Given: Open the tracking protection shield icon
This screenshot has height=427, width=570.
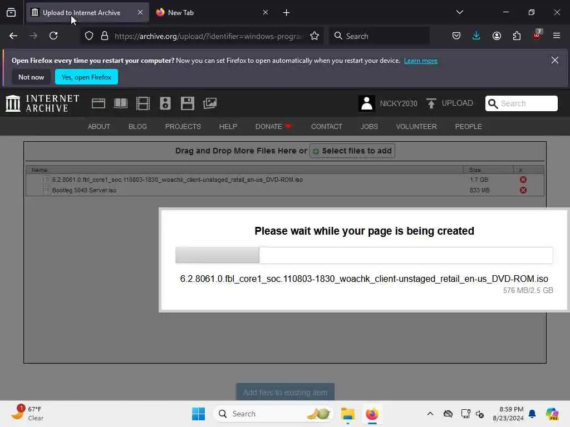Looking at the screenshot, I should [89, 36].
